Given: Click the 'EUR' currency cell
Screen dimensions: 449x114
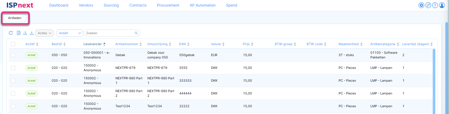Looking at the screenshot, I should click(214, 55).
